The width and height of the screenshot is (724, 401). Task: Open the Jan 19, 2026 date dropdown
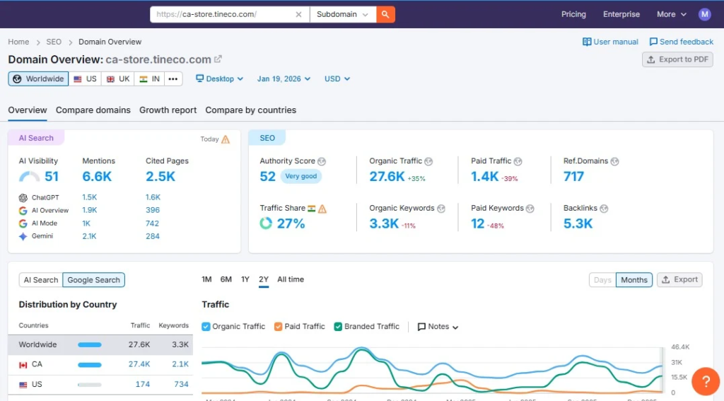[x=284, y=79]
